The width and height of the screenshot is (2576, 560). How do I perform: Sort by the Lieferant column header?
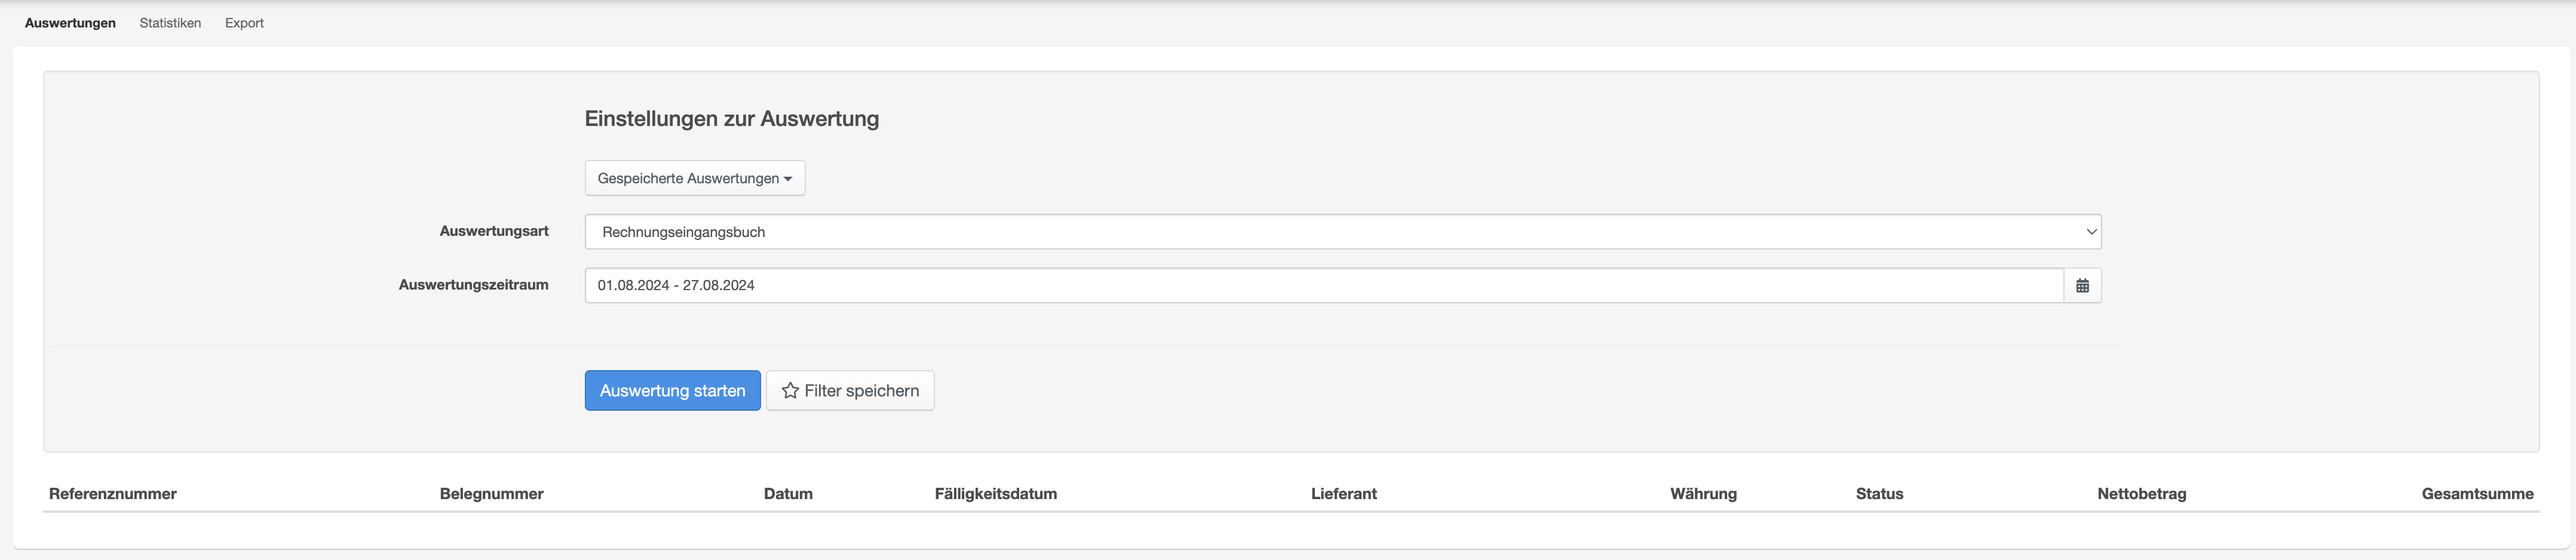[1343, 494]
